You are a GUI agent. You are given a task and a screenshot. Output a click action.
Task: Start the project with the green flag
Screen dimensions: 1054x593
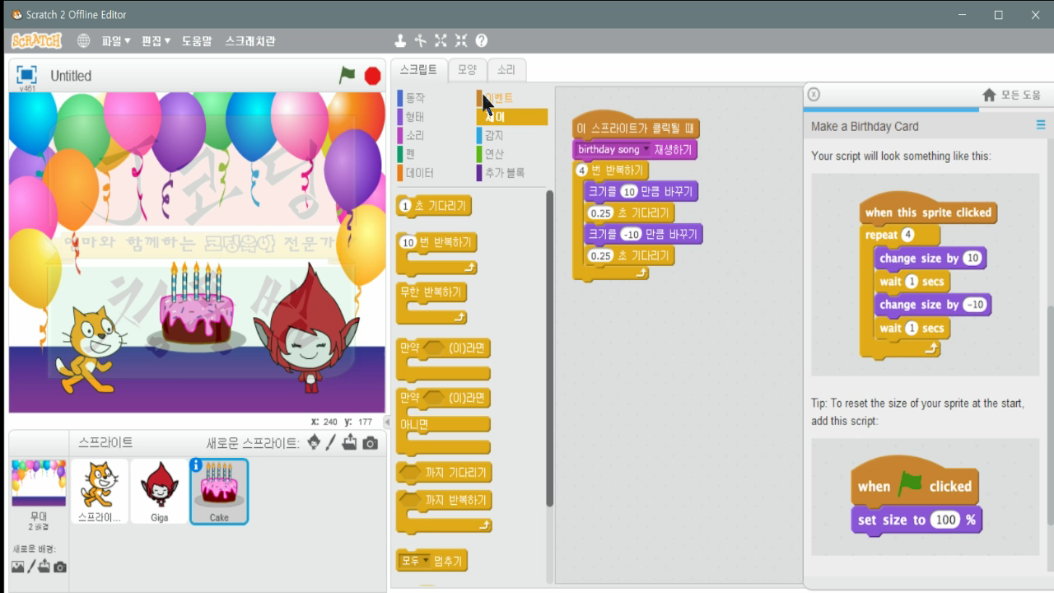(x=347, y=75)
